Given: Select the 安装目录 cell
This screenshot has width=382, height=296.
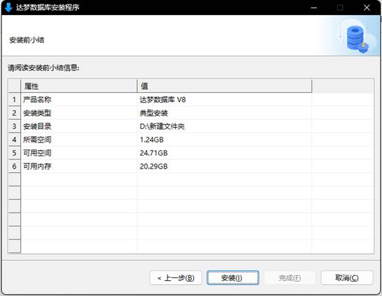Looking at the screenshot, I should click(x=79, y=126).
